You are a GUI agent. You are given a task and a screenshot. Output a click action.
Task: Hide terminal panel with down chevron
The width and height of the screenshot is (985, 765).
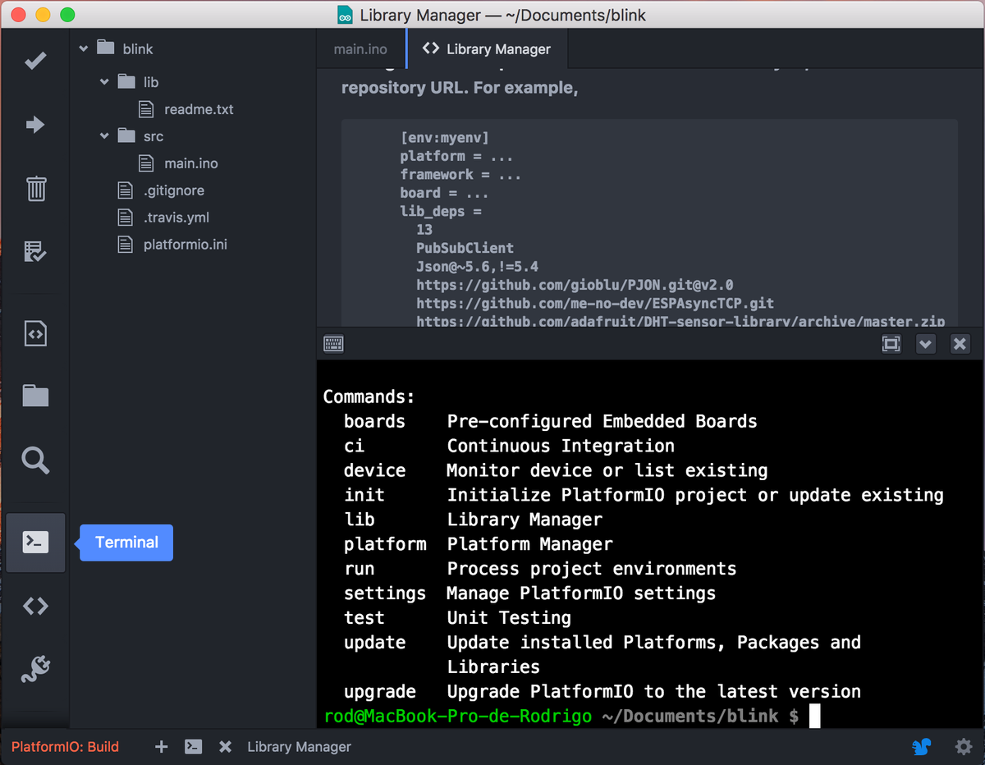point(926,344)
